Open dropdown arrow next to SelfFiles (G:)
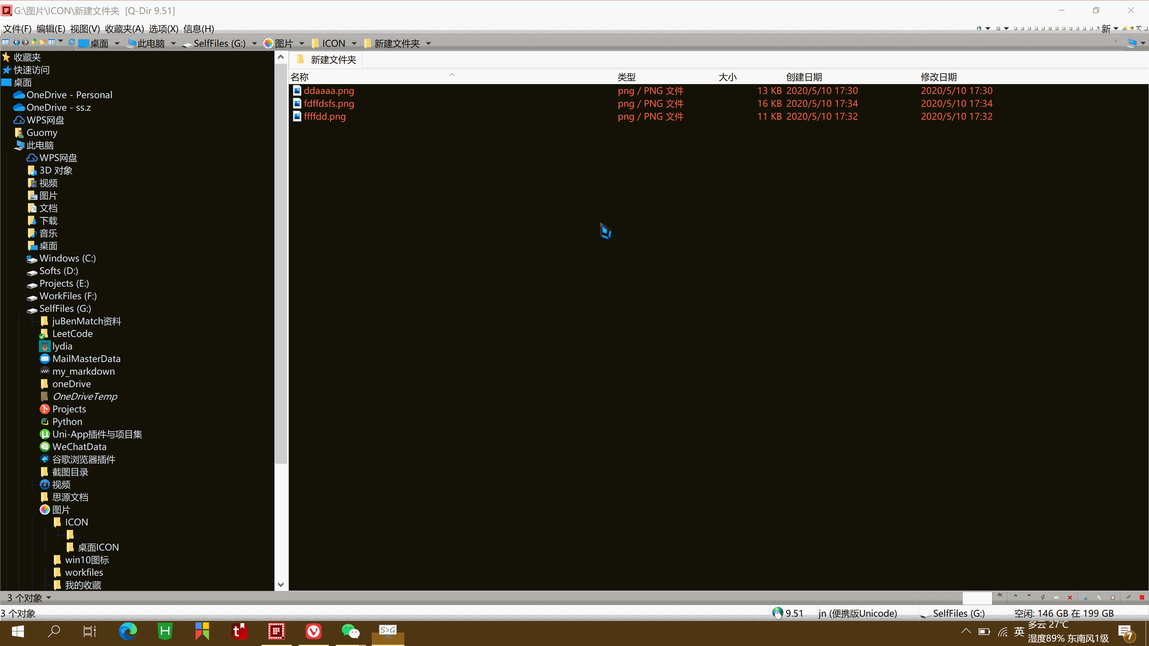Screen dimensions: 1149x646 [x=254, y=44]
